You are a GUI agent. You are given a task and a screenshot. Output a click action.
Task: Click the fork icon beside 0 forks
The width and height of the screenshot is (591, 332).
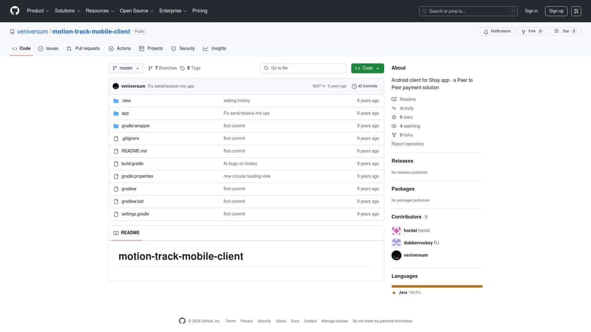click(394, 135)
